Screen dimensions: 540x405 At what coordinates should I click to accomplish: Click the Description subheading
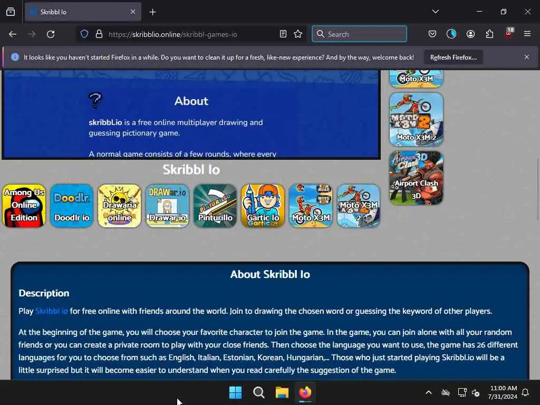44,293
